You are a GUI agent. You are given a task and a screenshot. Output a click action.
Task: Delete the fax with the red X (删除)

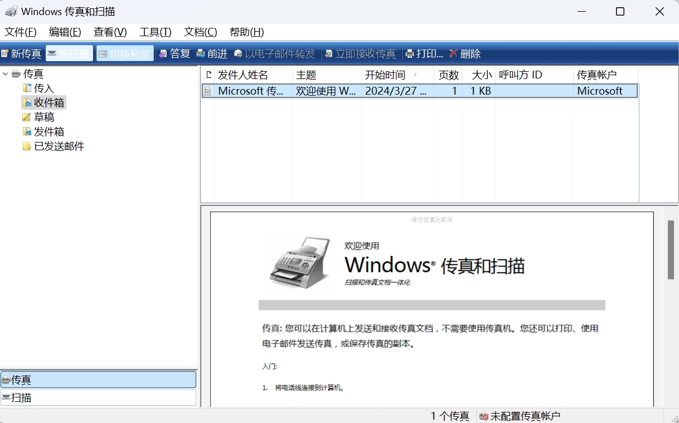(454, 54)
